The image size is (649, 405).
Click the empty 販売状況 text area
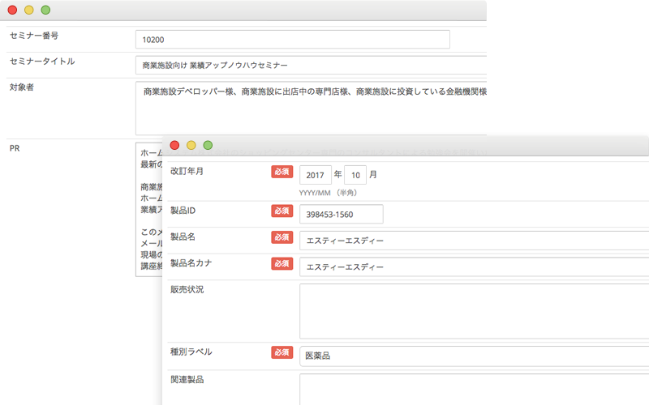475,311
